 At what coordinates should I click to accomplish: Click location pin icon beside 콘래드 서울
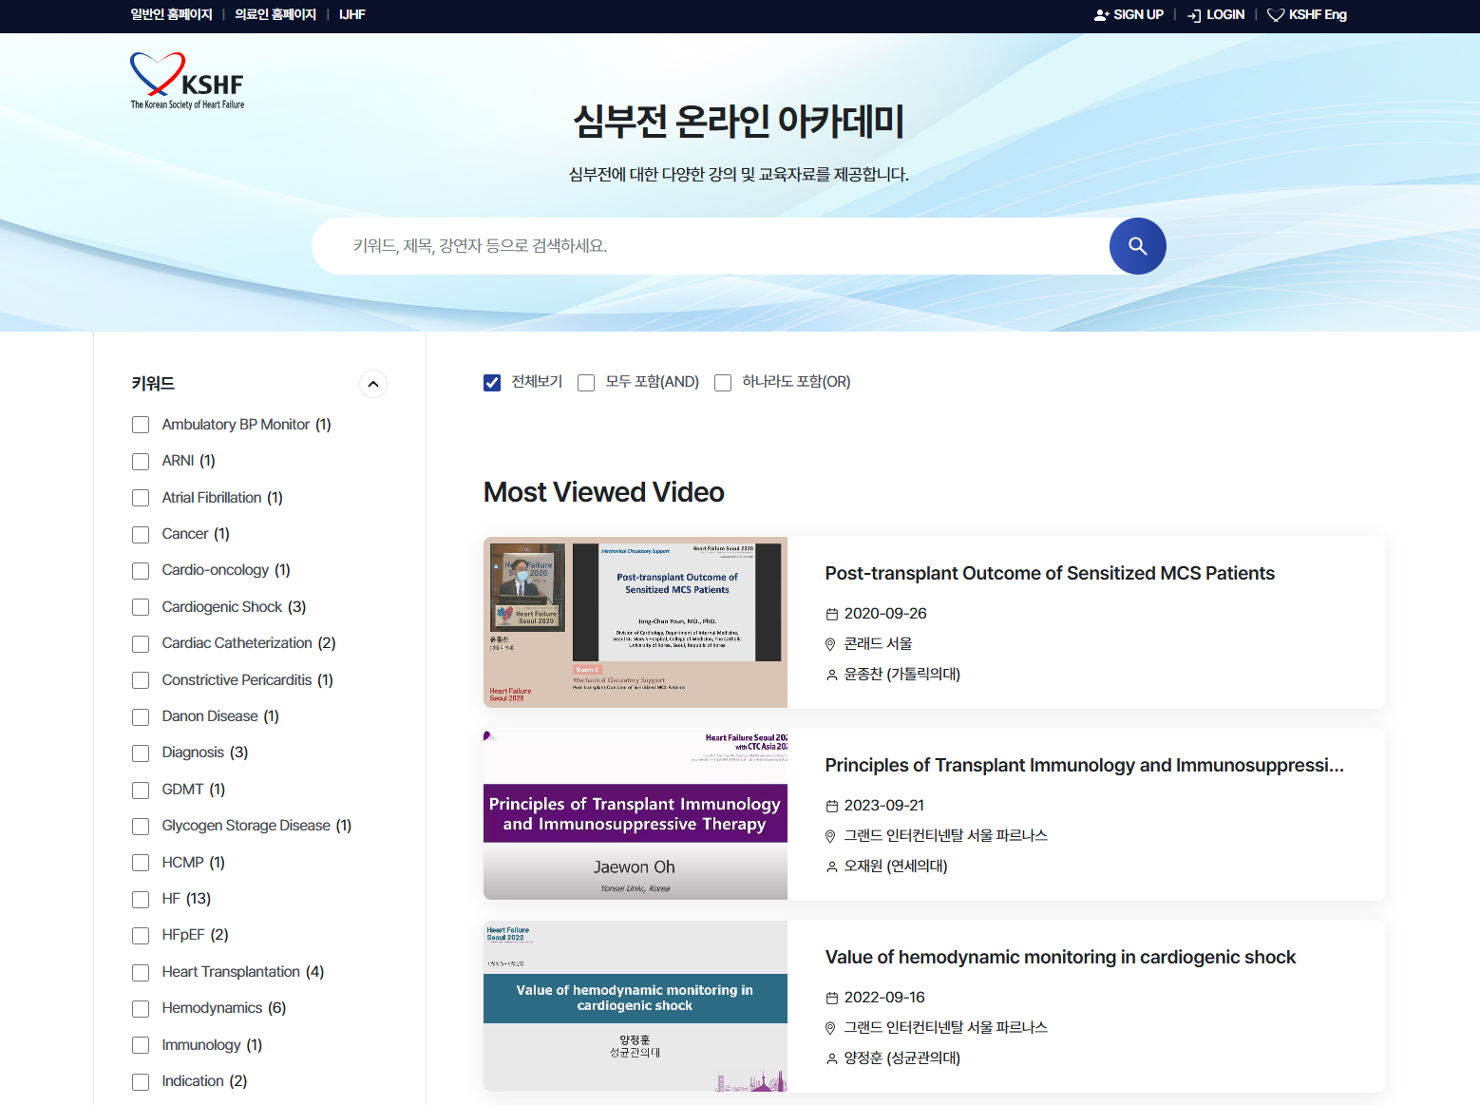click(x=830, y=645)
